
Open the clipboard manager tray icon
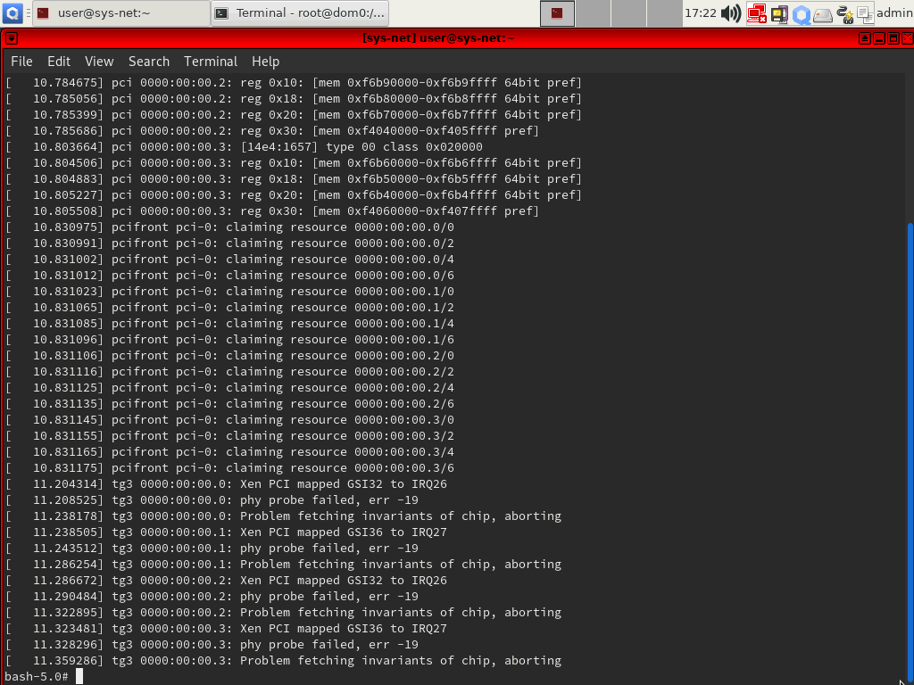point(864,13)
